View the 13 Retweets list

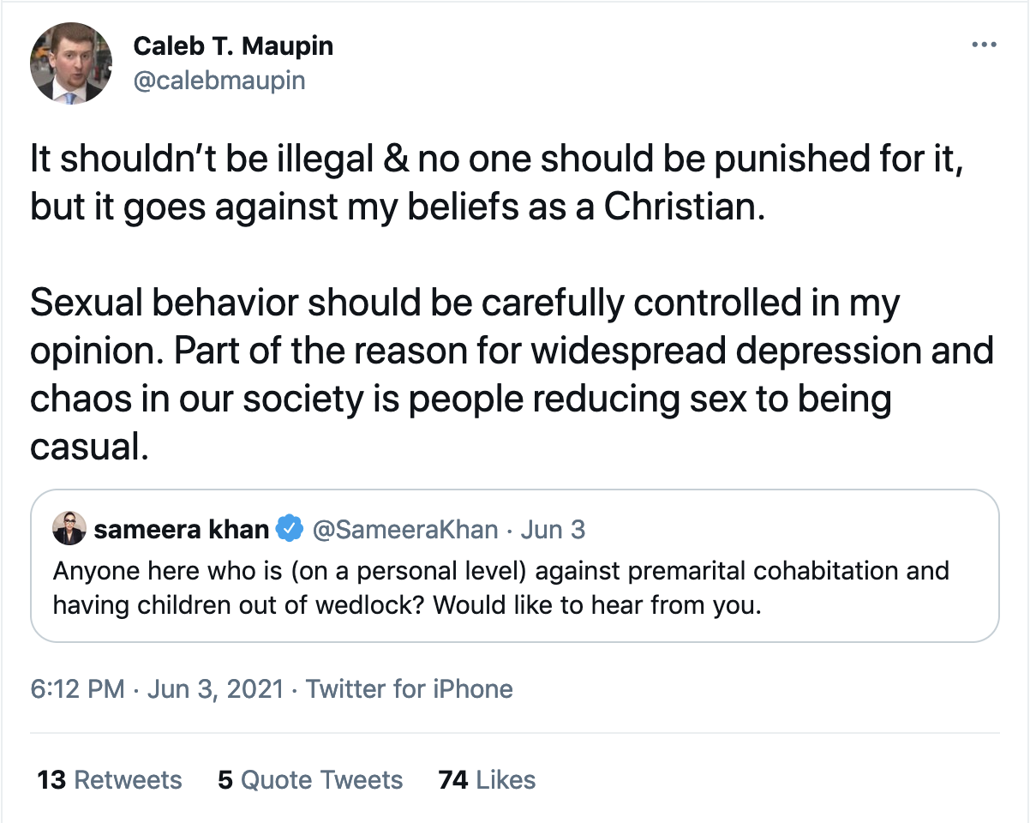click(110, 779)
